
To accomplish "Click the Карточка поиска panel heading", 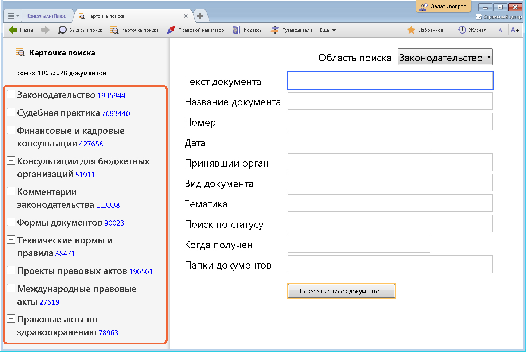I will (62, 53).
